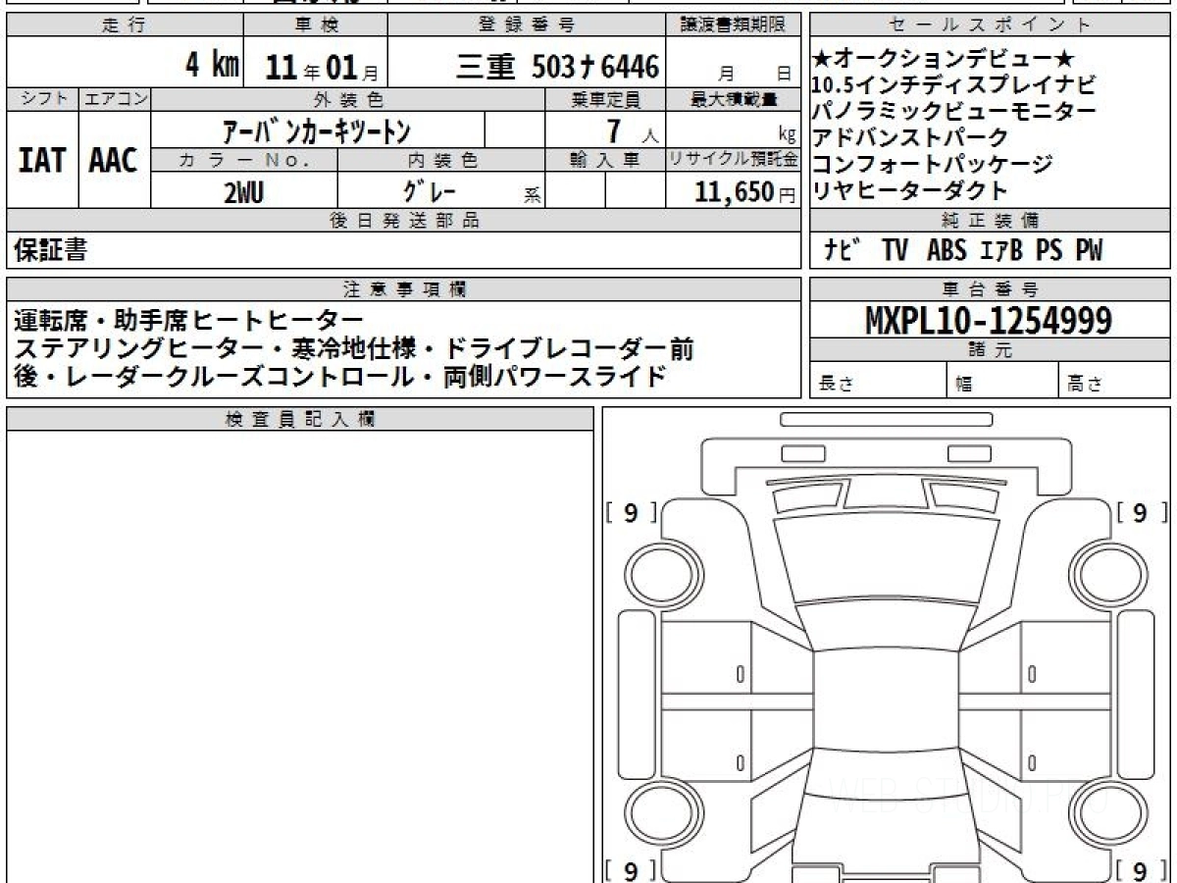Select the 内装色 header
The height and width of the screenshot is (883, 1177).
pos(441,160)
